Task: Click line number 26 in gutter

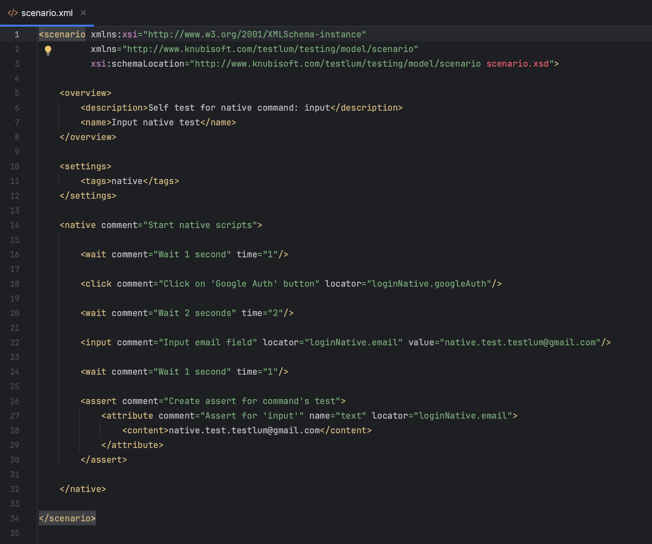Action: click(15, 401)
